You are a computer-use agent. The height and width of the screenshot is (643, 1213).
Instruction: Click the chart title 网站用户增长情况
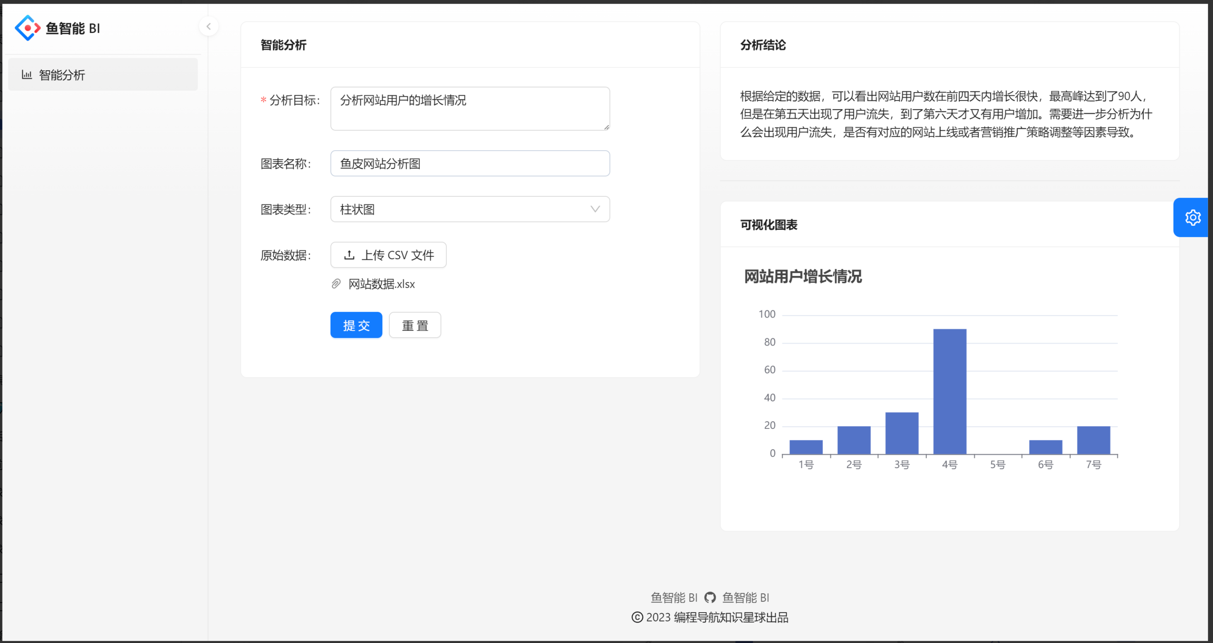click(803, 276)
